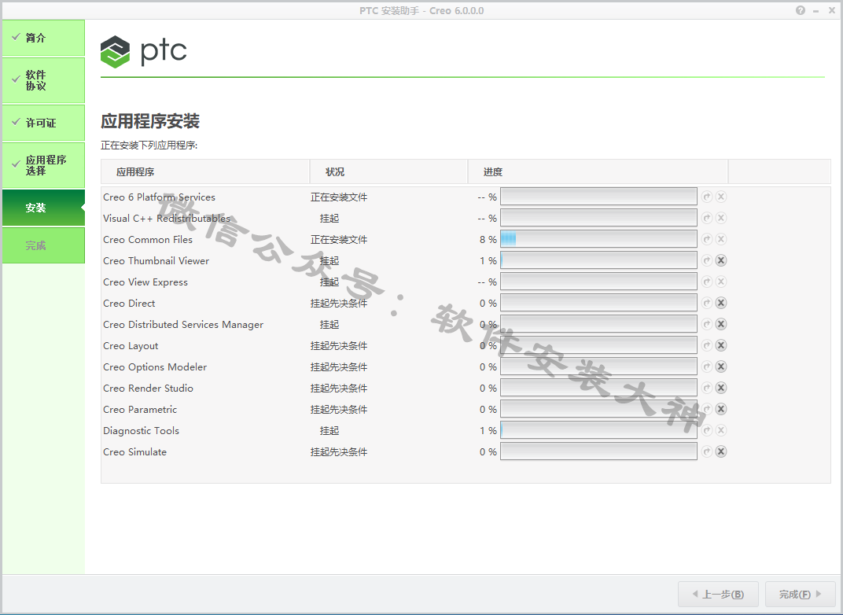This screenshot has height=615, width=843.
Task: Cancel Creo Distributed Services Manager install
Action: pyautogui.click(x=721, y=325)
